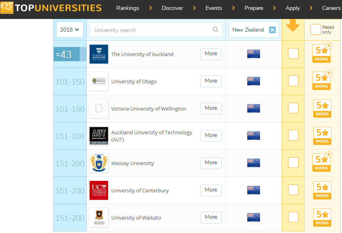Screen dimensions: 342x233
Task: Open University of Auckland's 5-star rating badge
Action: [x=322, y=54]
